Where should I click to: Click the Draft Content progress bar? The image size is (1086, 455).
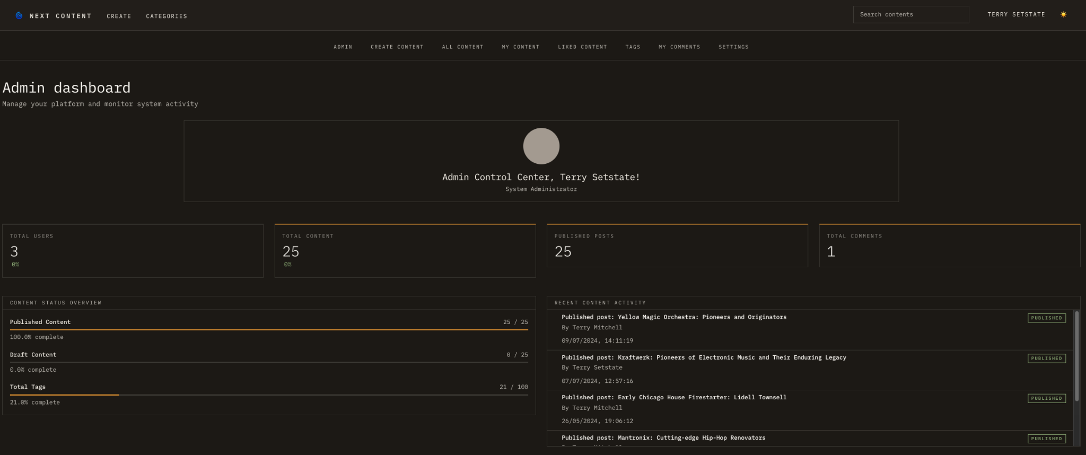pos(269,362)
